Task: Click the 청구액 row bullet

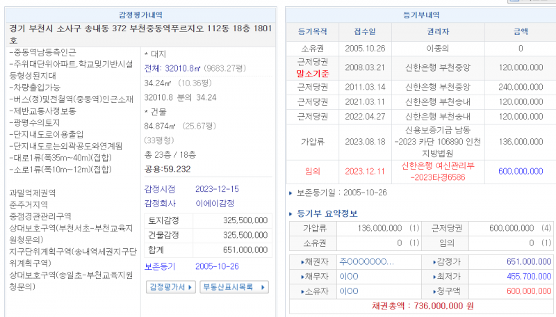Action: click(434, 291)
